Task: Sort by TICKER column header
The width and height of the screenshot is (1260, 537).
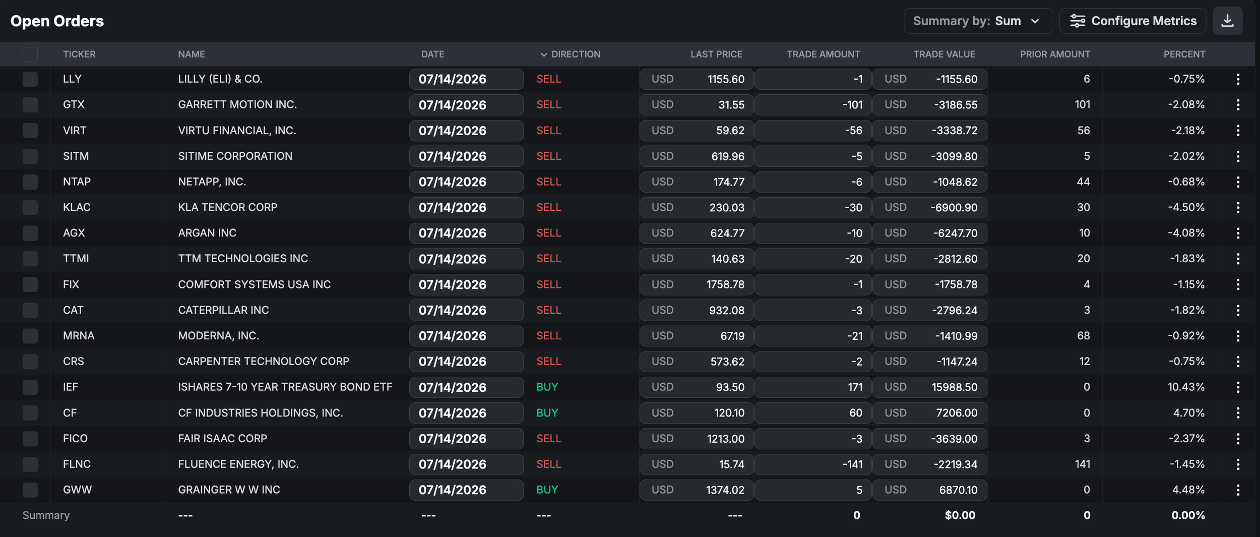Action: [x=79, y=54]
